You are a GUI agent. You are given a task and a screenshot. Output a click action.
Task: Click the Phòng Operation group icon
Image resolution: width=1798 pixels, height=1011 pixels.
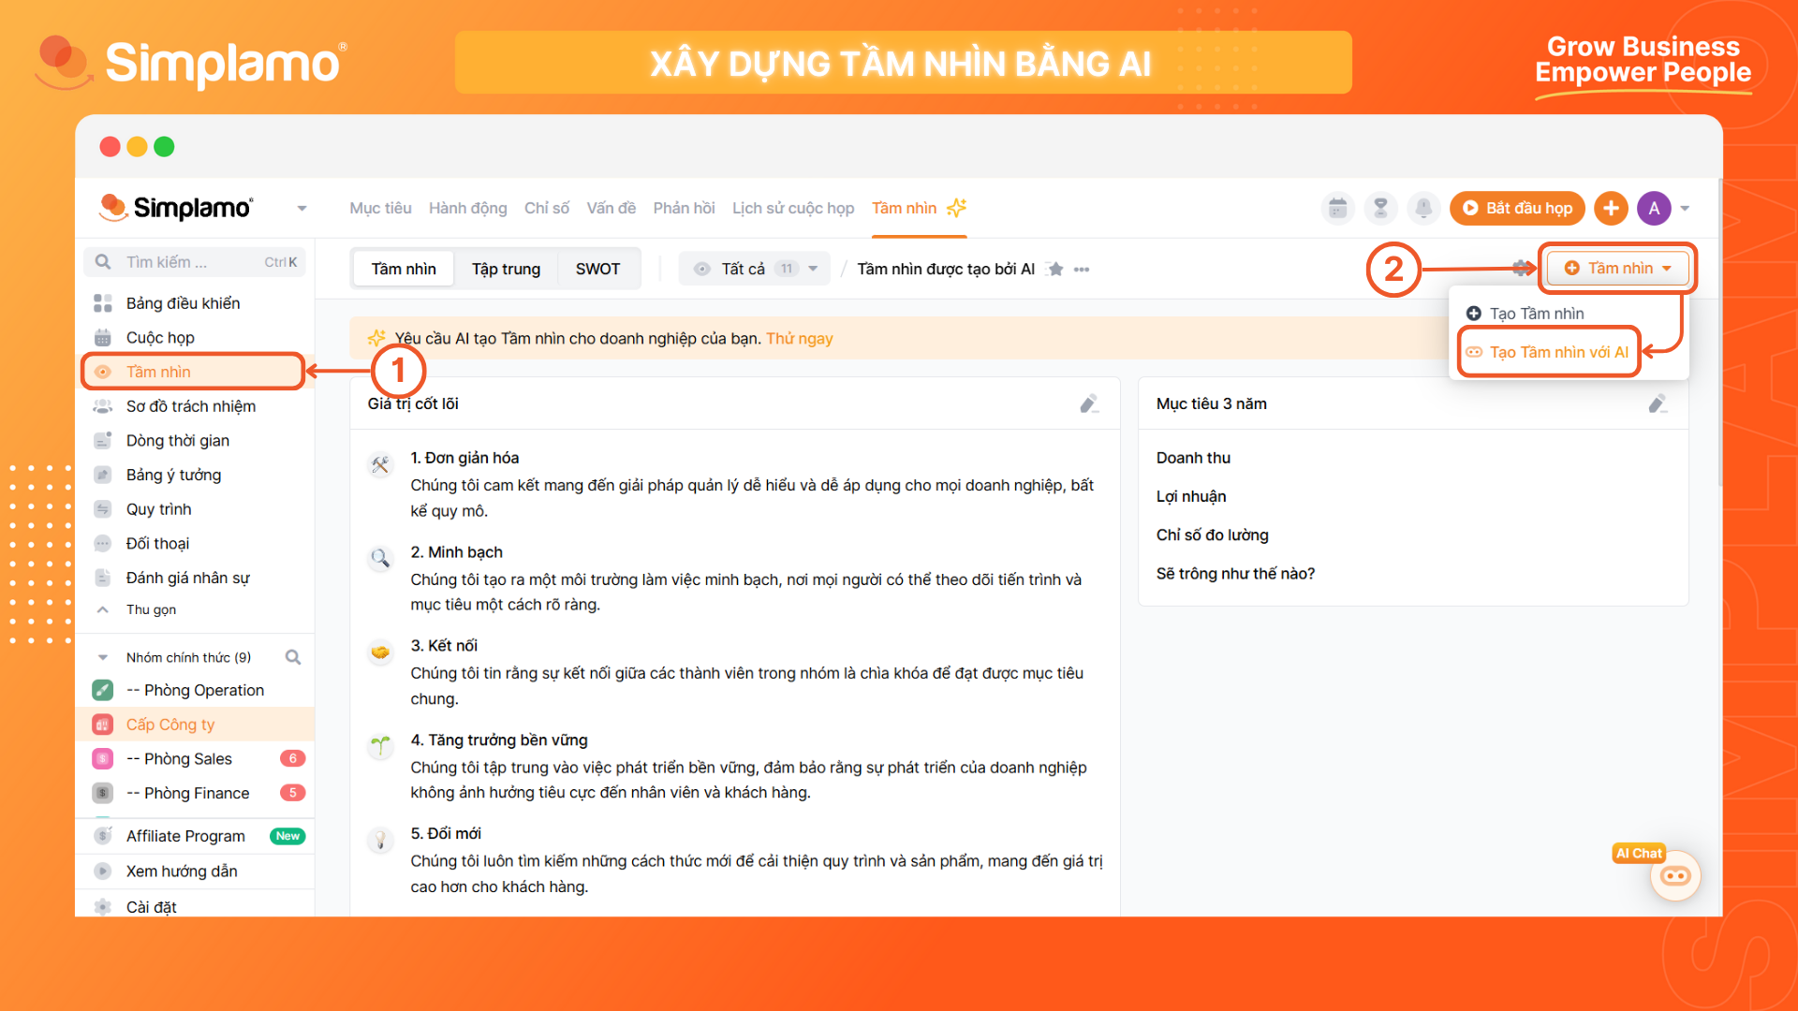point(103,690)
